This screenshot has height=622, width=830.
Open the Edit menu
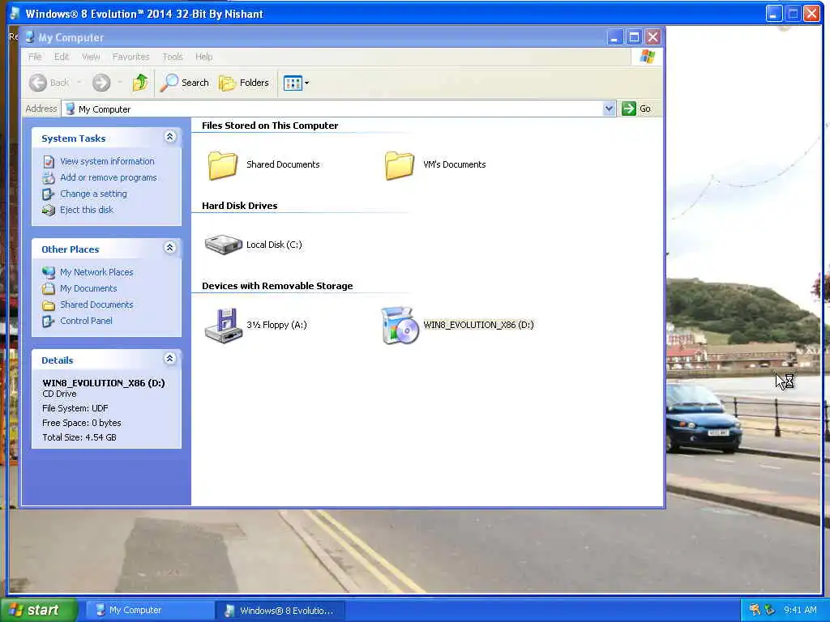(62, 57)
